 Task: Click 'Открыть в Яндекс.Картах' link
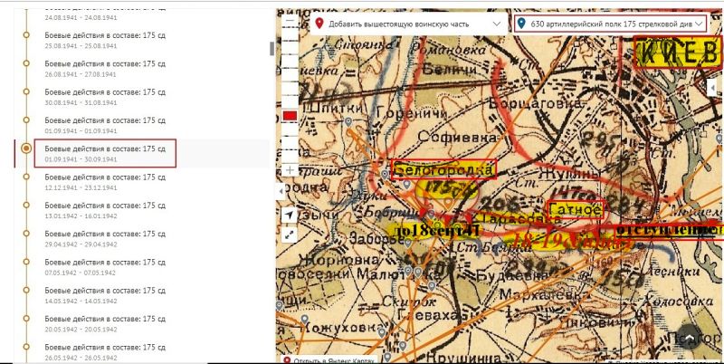point(330,359)
